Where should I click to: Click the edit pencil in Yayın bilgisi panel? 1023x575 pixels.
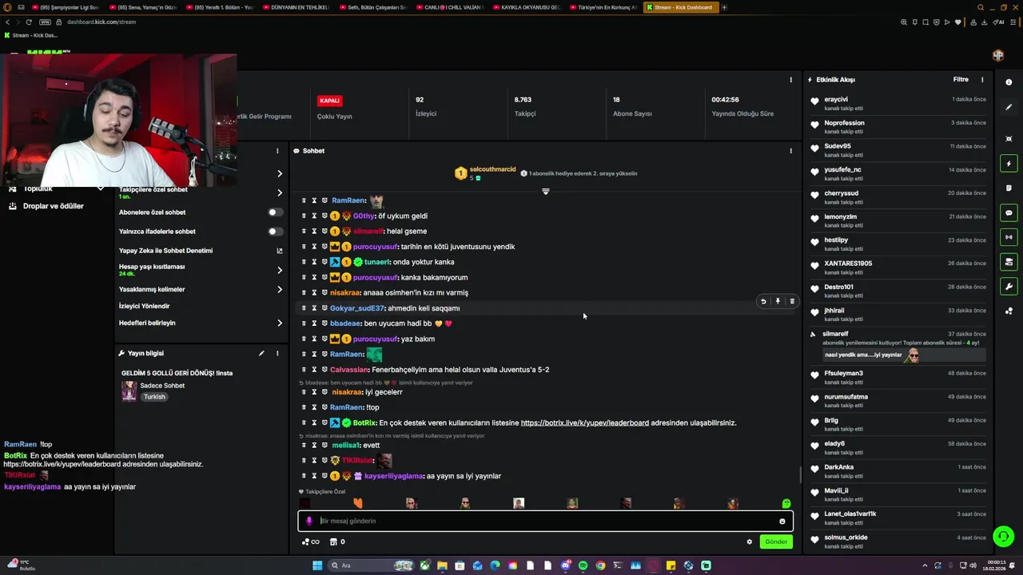(261, 353)
